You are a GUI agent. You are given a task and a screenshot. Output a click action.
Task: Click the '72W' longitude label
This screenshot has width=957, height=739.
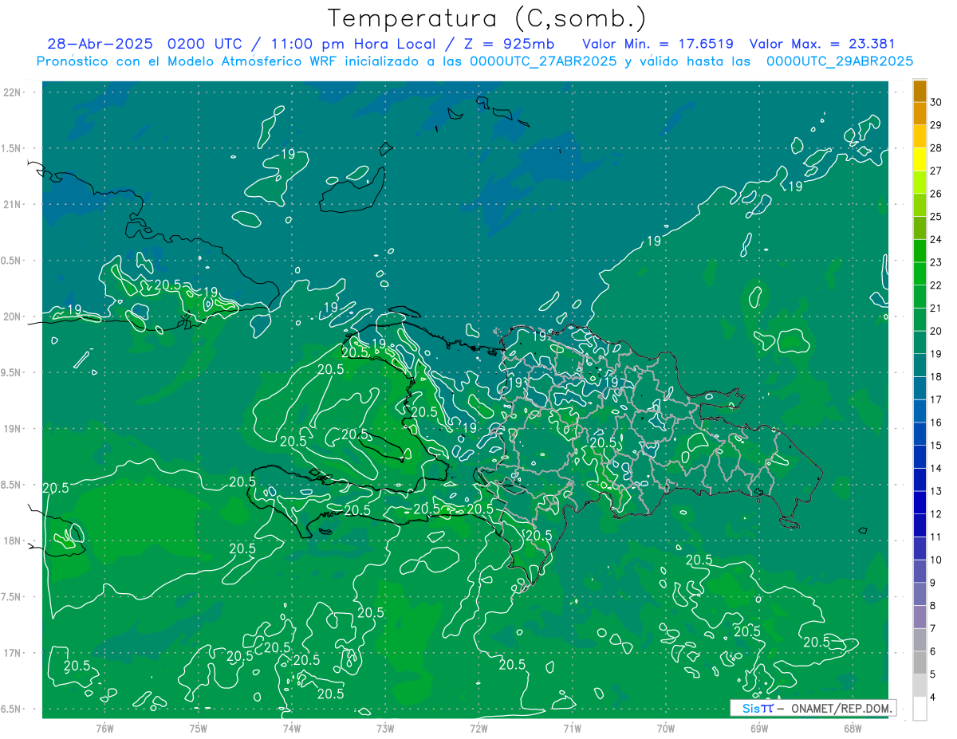coord(478,729)
